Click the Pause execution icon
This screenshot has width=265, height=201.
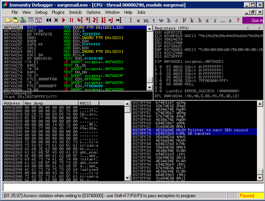click(71, 20)
